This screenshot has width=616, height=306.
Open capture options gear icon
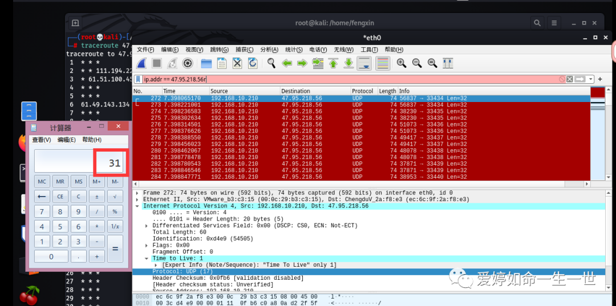click(188, 63)
